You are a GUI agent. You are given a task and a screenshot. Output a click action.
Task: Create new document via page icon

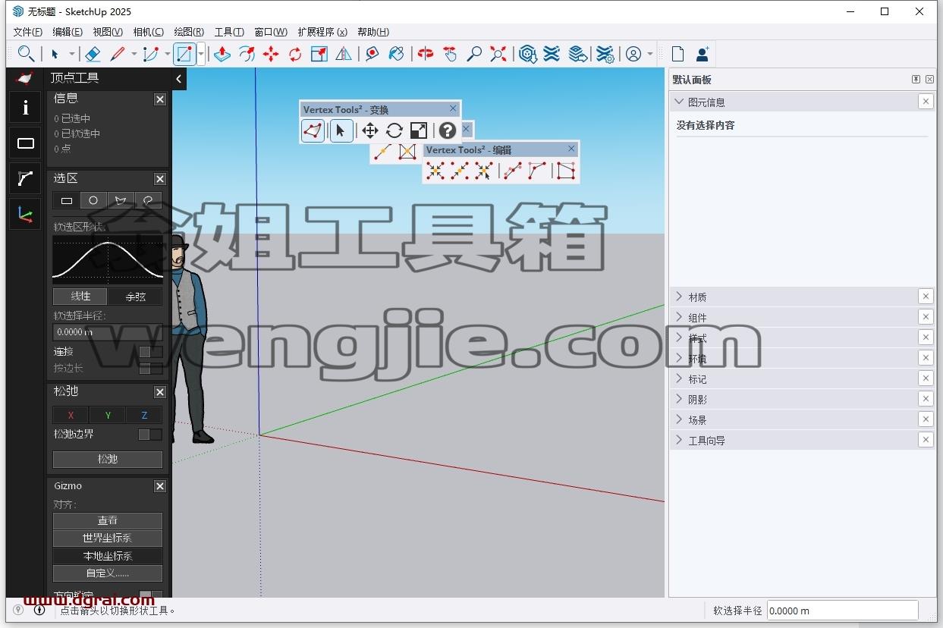coord(677,54)
